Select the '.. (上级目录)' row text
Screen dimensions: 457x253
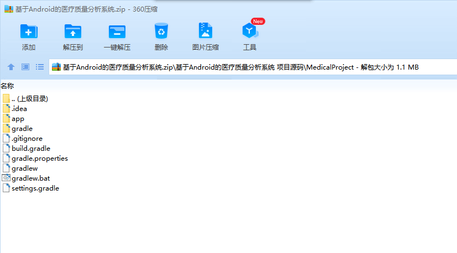coord(30,99)
